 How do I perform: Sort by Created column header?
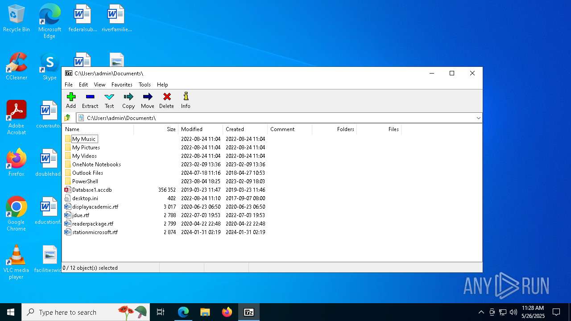(x=245, y=129)
